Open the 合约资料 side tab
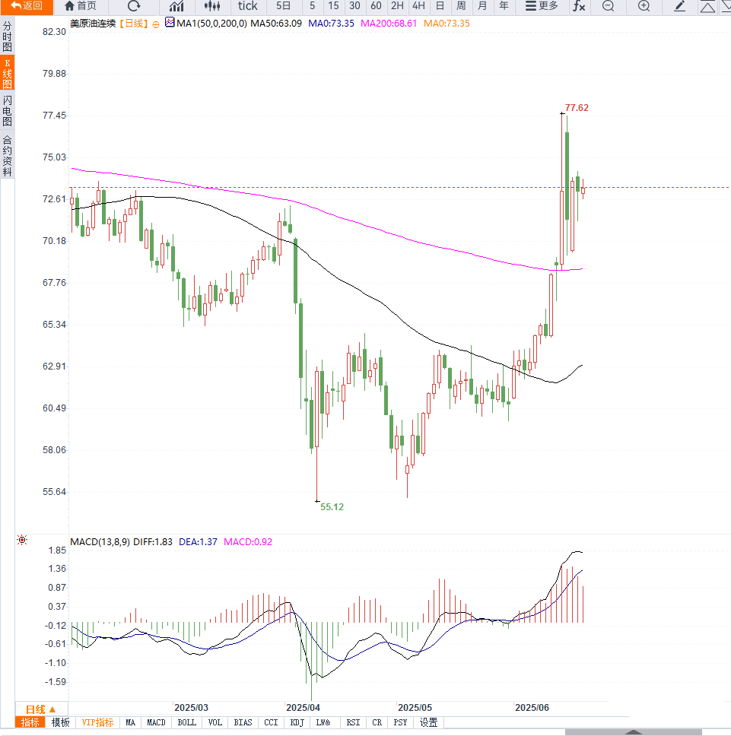 (8, 156)
